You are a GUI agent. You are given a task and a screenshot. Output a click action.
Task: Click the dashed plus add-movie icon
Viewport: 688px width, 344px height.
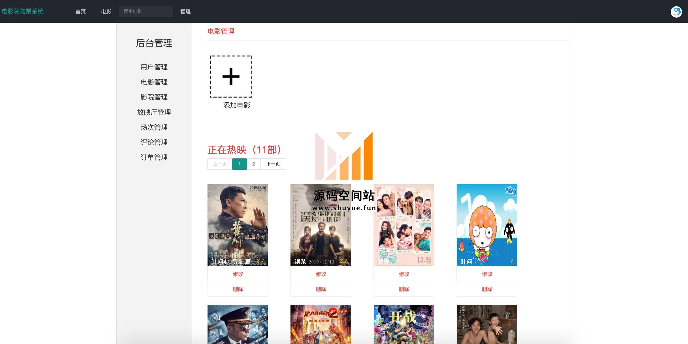pos(231,77)
